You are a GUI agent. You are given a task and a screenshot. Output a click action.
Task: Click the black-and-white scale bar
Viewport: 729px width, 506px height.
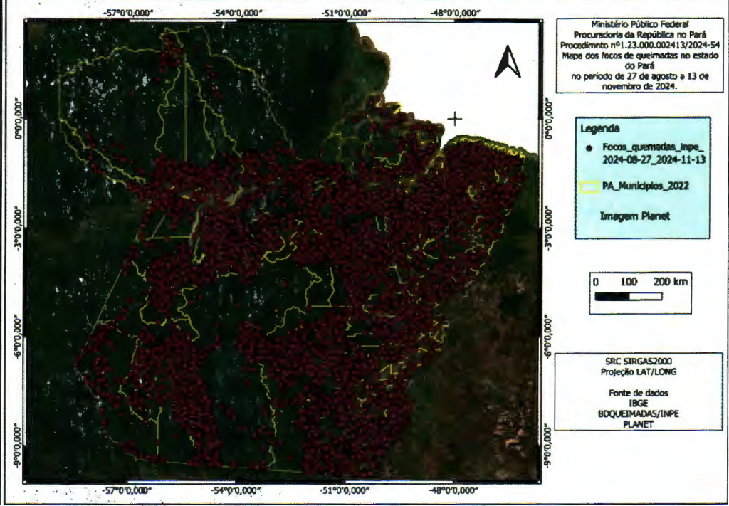click(x=628, y=296)
